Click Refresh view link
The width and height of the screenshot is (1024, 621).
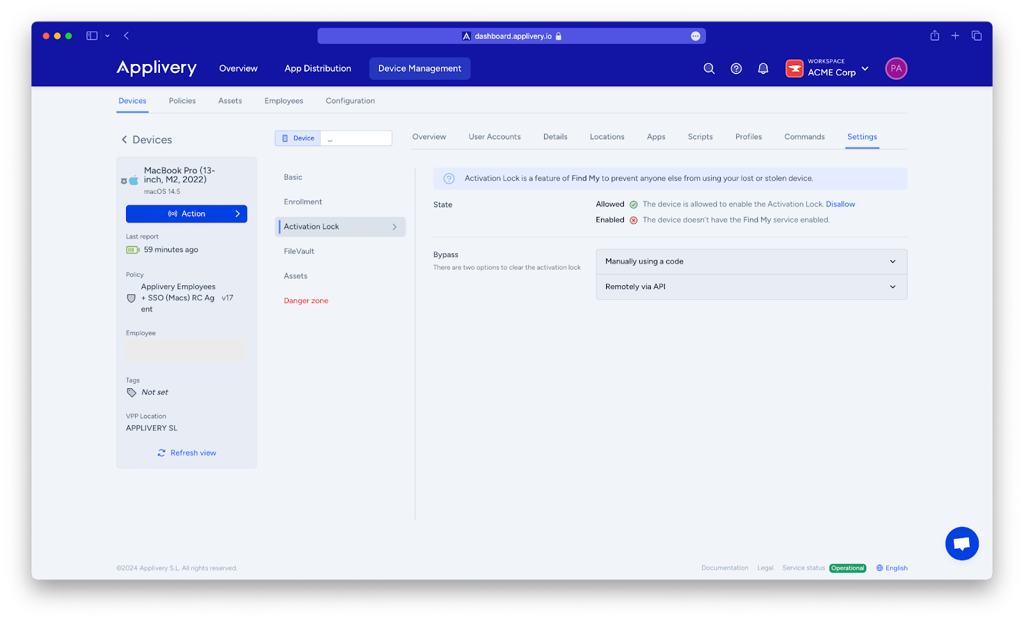point(187,453)
